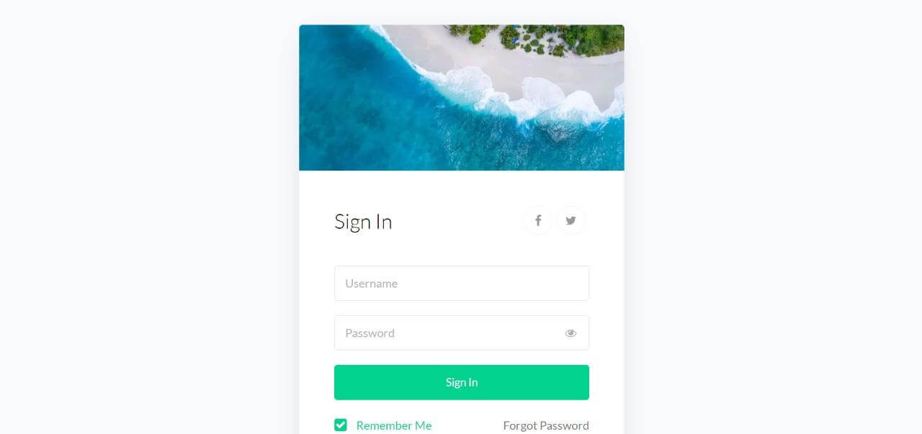Click the Sign In heading text
Screen dimensions: 922x434
point(363,221)
